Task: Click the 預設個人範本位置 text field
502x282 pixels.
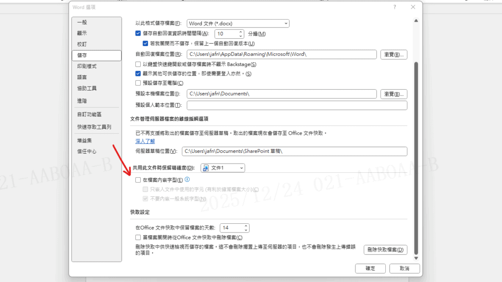Action: point(297,105)
